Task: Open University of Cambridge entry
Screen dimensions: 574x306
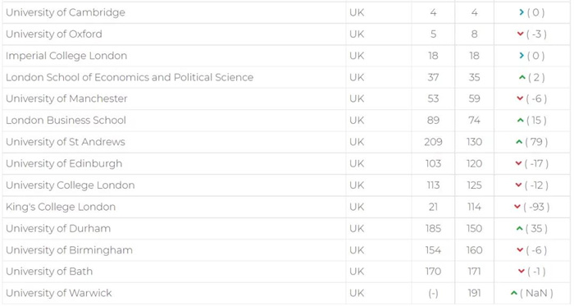Action: point(66,12)
